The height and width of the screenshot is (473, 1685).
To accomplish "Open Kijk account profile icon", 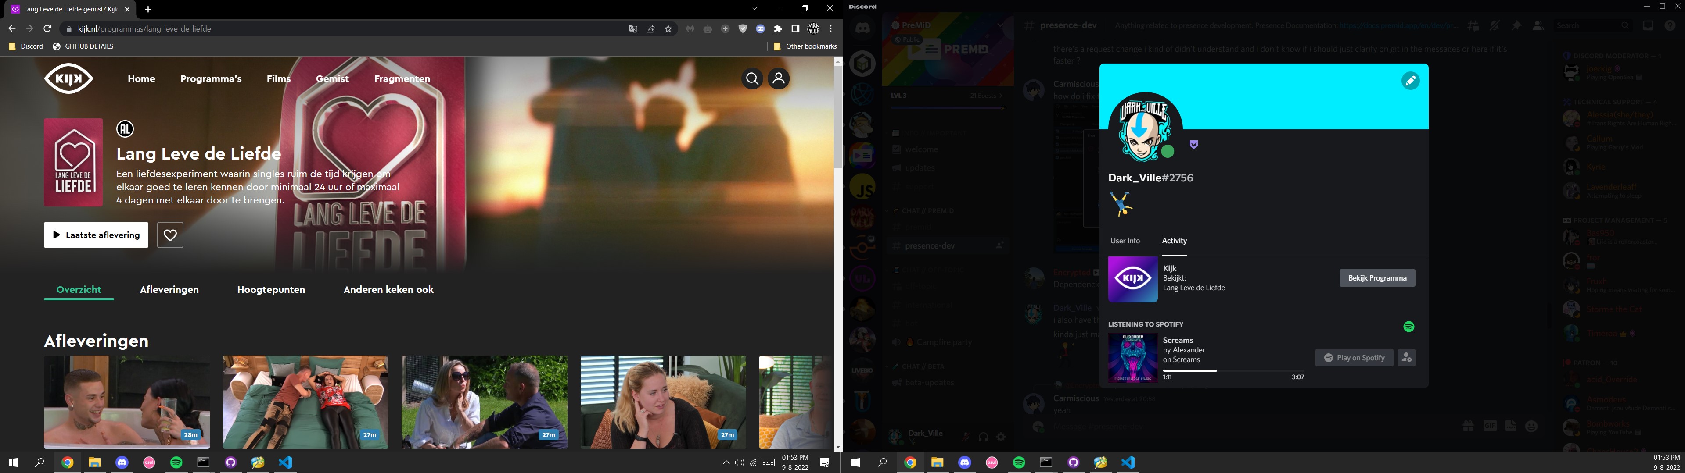I will pos(778,78).
